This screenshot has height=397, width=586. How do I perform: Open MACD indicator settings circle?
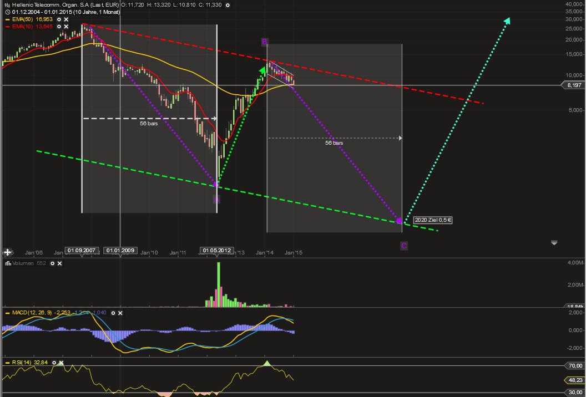(112, 313)
